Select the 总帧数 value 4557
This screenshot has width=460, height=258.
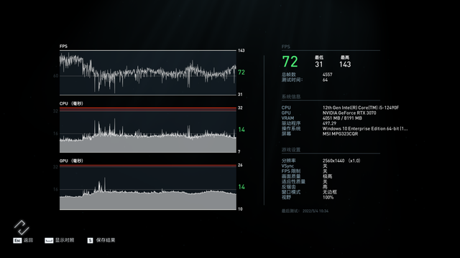tap(328, 75)
